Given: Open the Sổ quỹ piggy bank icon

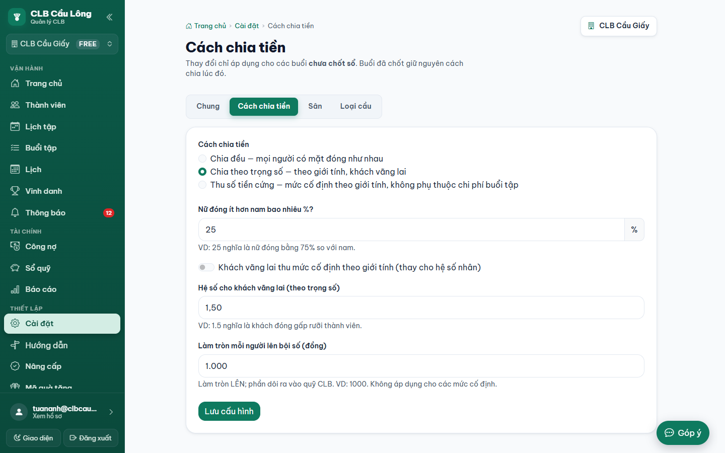Looking at the screenshot, I should (15, 268).
